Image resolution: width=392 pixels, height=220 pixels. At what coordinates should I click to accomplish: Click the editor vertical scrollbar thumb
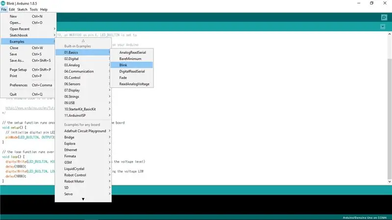click(390, 119)
